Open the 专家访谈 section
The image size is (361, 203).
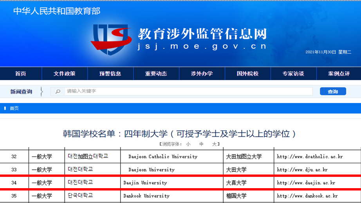tap(293, 73)
